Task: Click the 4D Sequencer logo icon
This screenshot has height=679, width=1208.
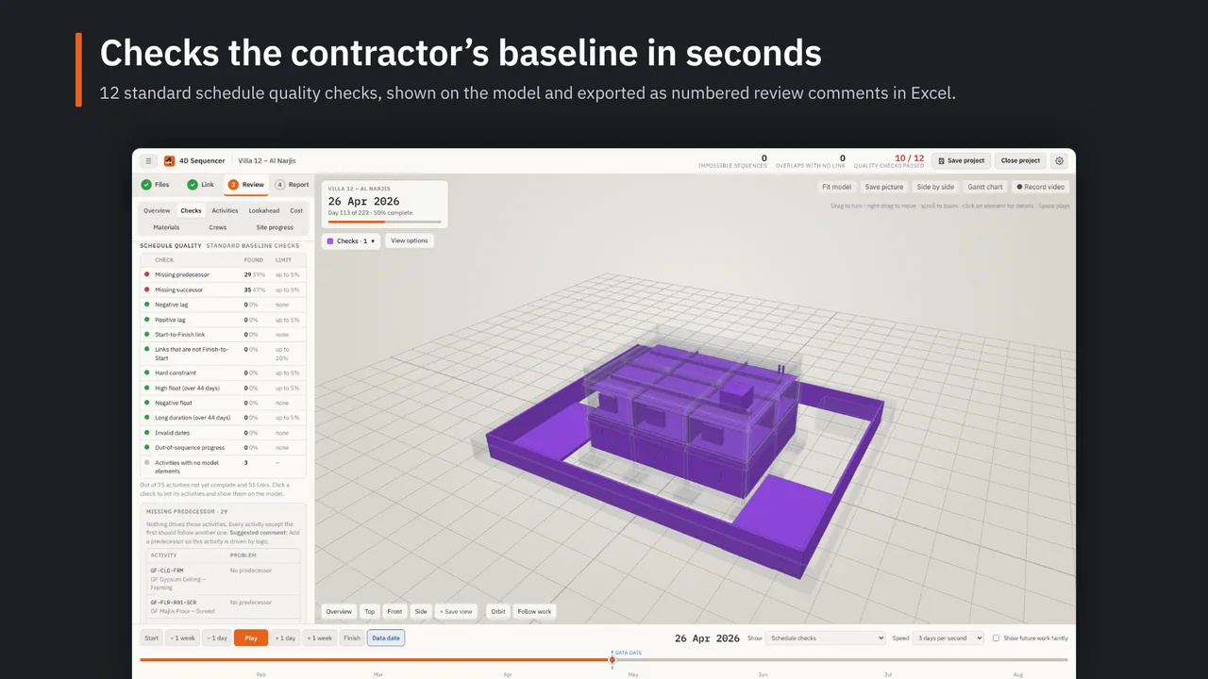Action: [x=170, y=161]
